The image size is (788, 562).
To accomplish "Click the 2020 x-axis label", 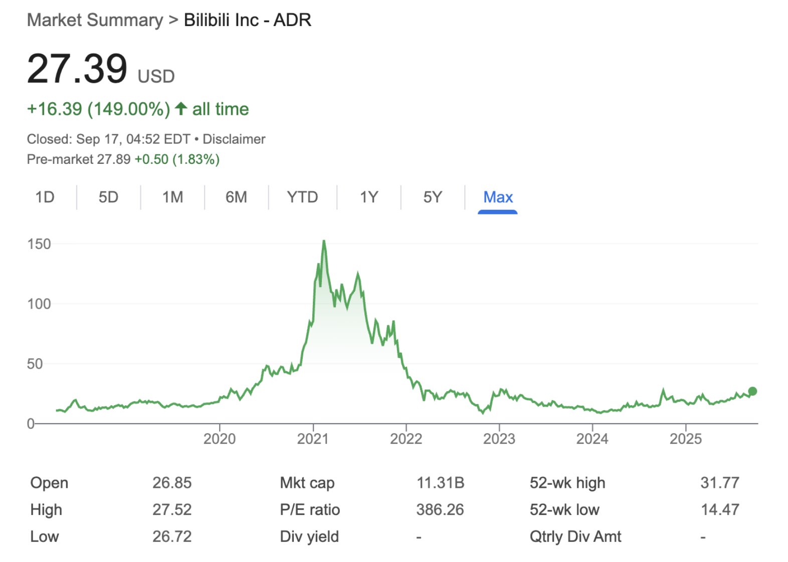I will tap(220, 439).
